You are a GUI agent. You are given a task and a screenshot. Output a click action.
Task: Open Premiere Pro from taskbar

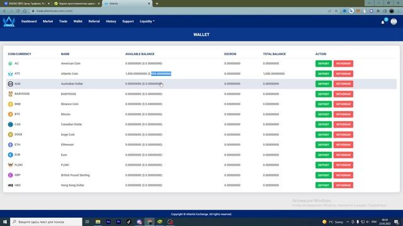click(118, 222)
